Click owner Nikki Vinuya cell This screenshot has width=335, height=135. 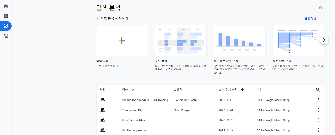[182, 110]
